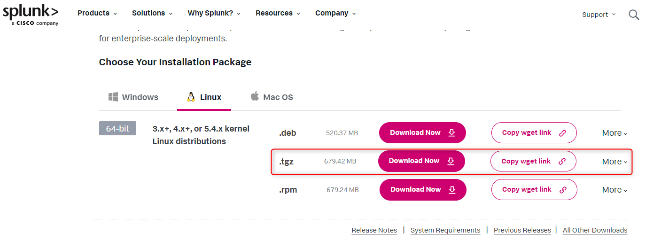Open the Release Notes link
The height and width of the screenshot is (241, 653).
(x=374, y=230)
